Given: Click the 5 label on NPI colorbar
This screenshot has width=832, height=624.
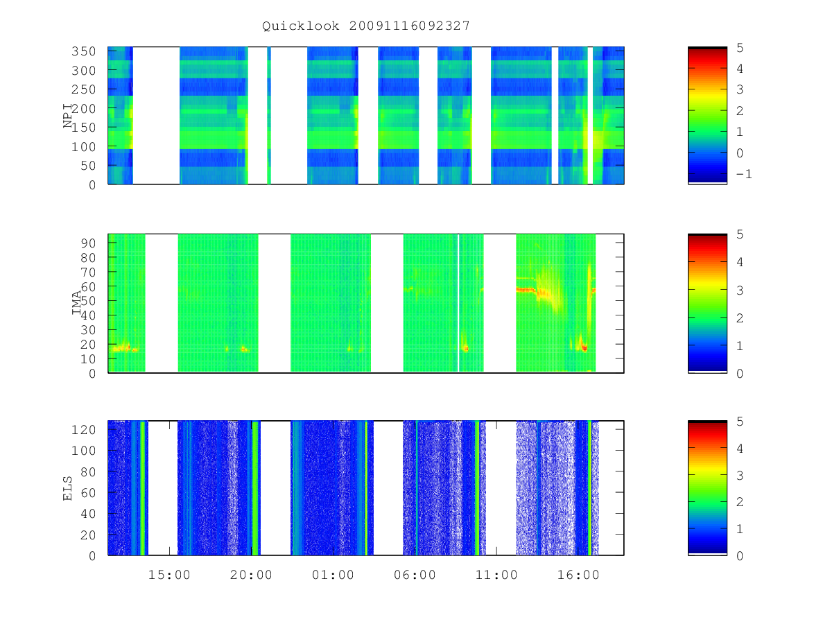Looking at the screenshot, I should point(740,47).
